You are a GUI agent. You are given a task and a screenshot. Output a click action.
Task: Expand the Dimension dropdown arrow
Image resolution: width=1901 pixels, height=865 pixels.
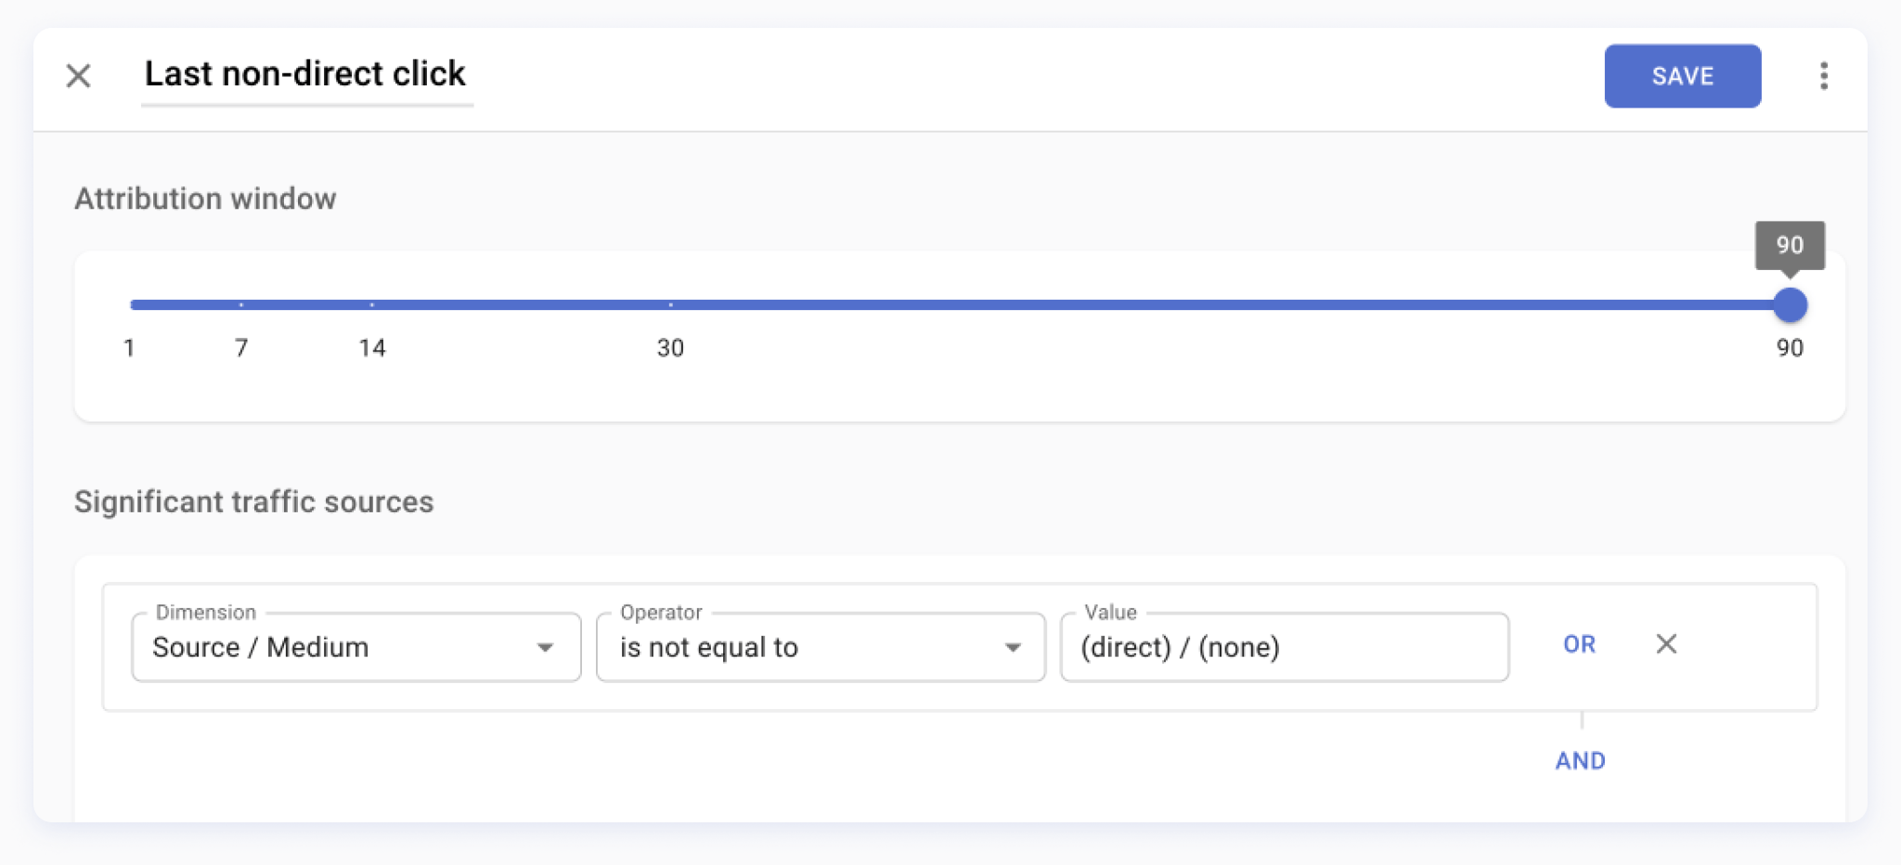coord(545,647)
